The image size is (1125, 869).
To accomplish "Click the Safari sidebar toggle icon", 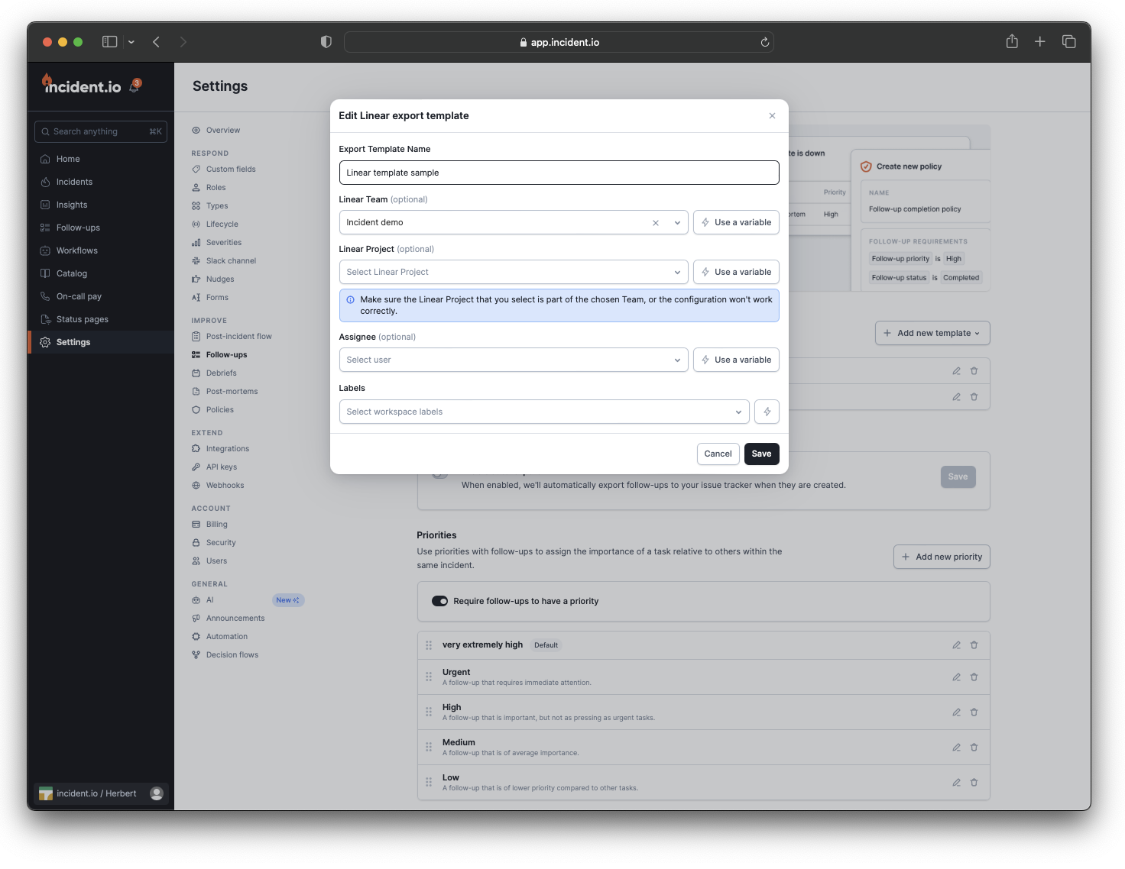I will [109, 42].
